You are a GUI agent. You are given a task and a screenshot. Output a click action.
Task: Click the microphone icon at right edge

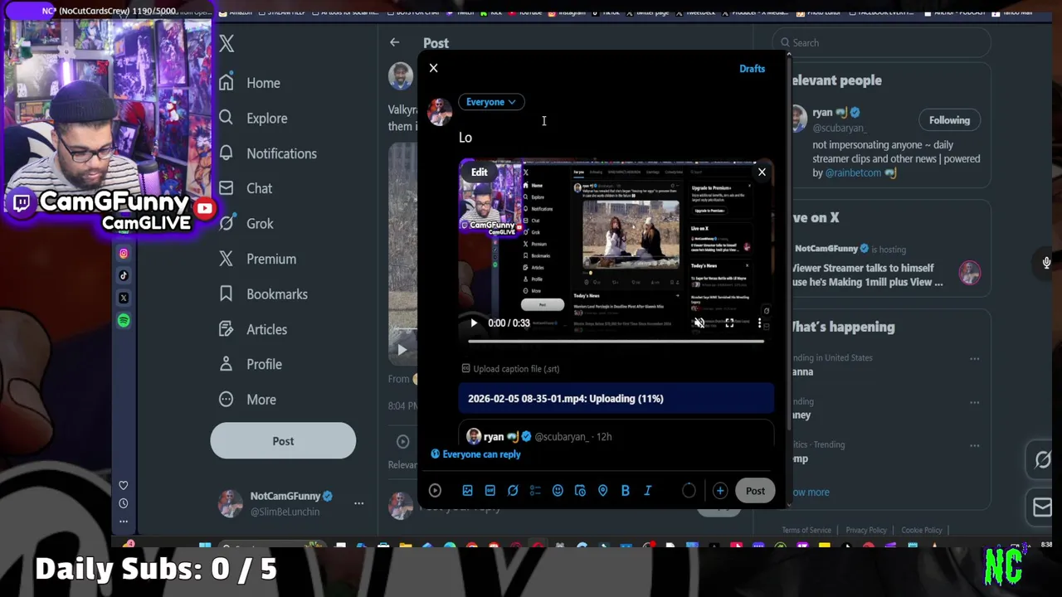[1046, 263]
